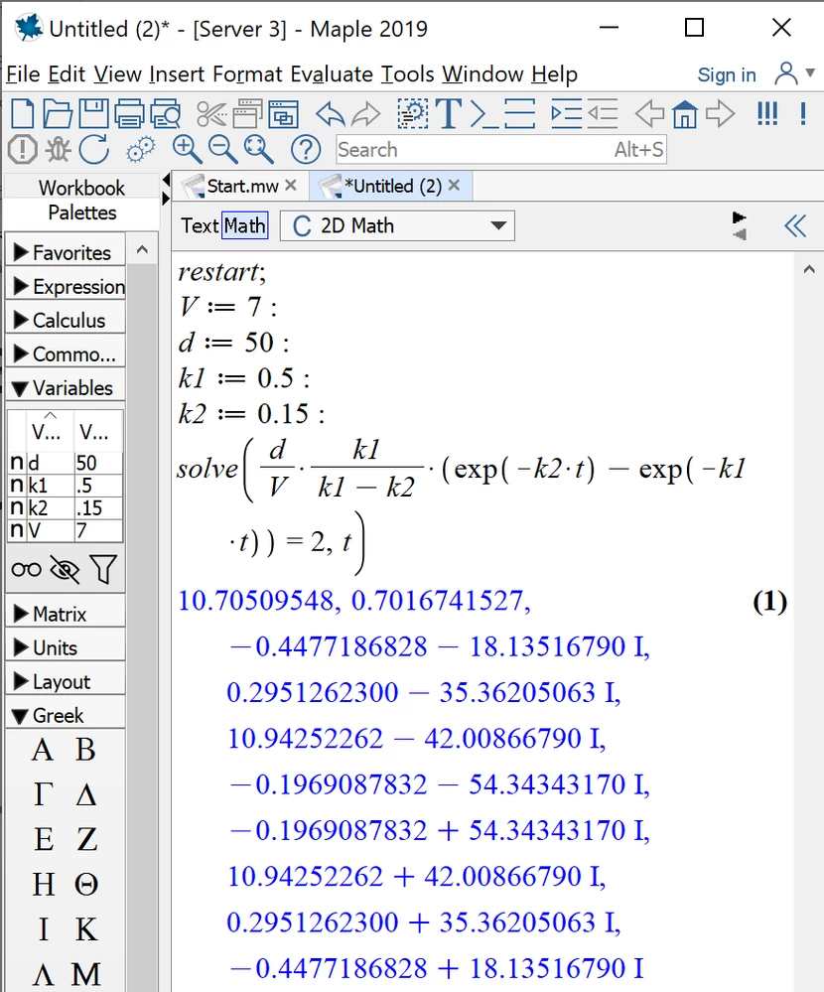Toggle Math input mode

point(245,225)
